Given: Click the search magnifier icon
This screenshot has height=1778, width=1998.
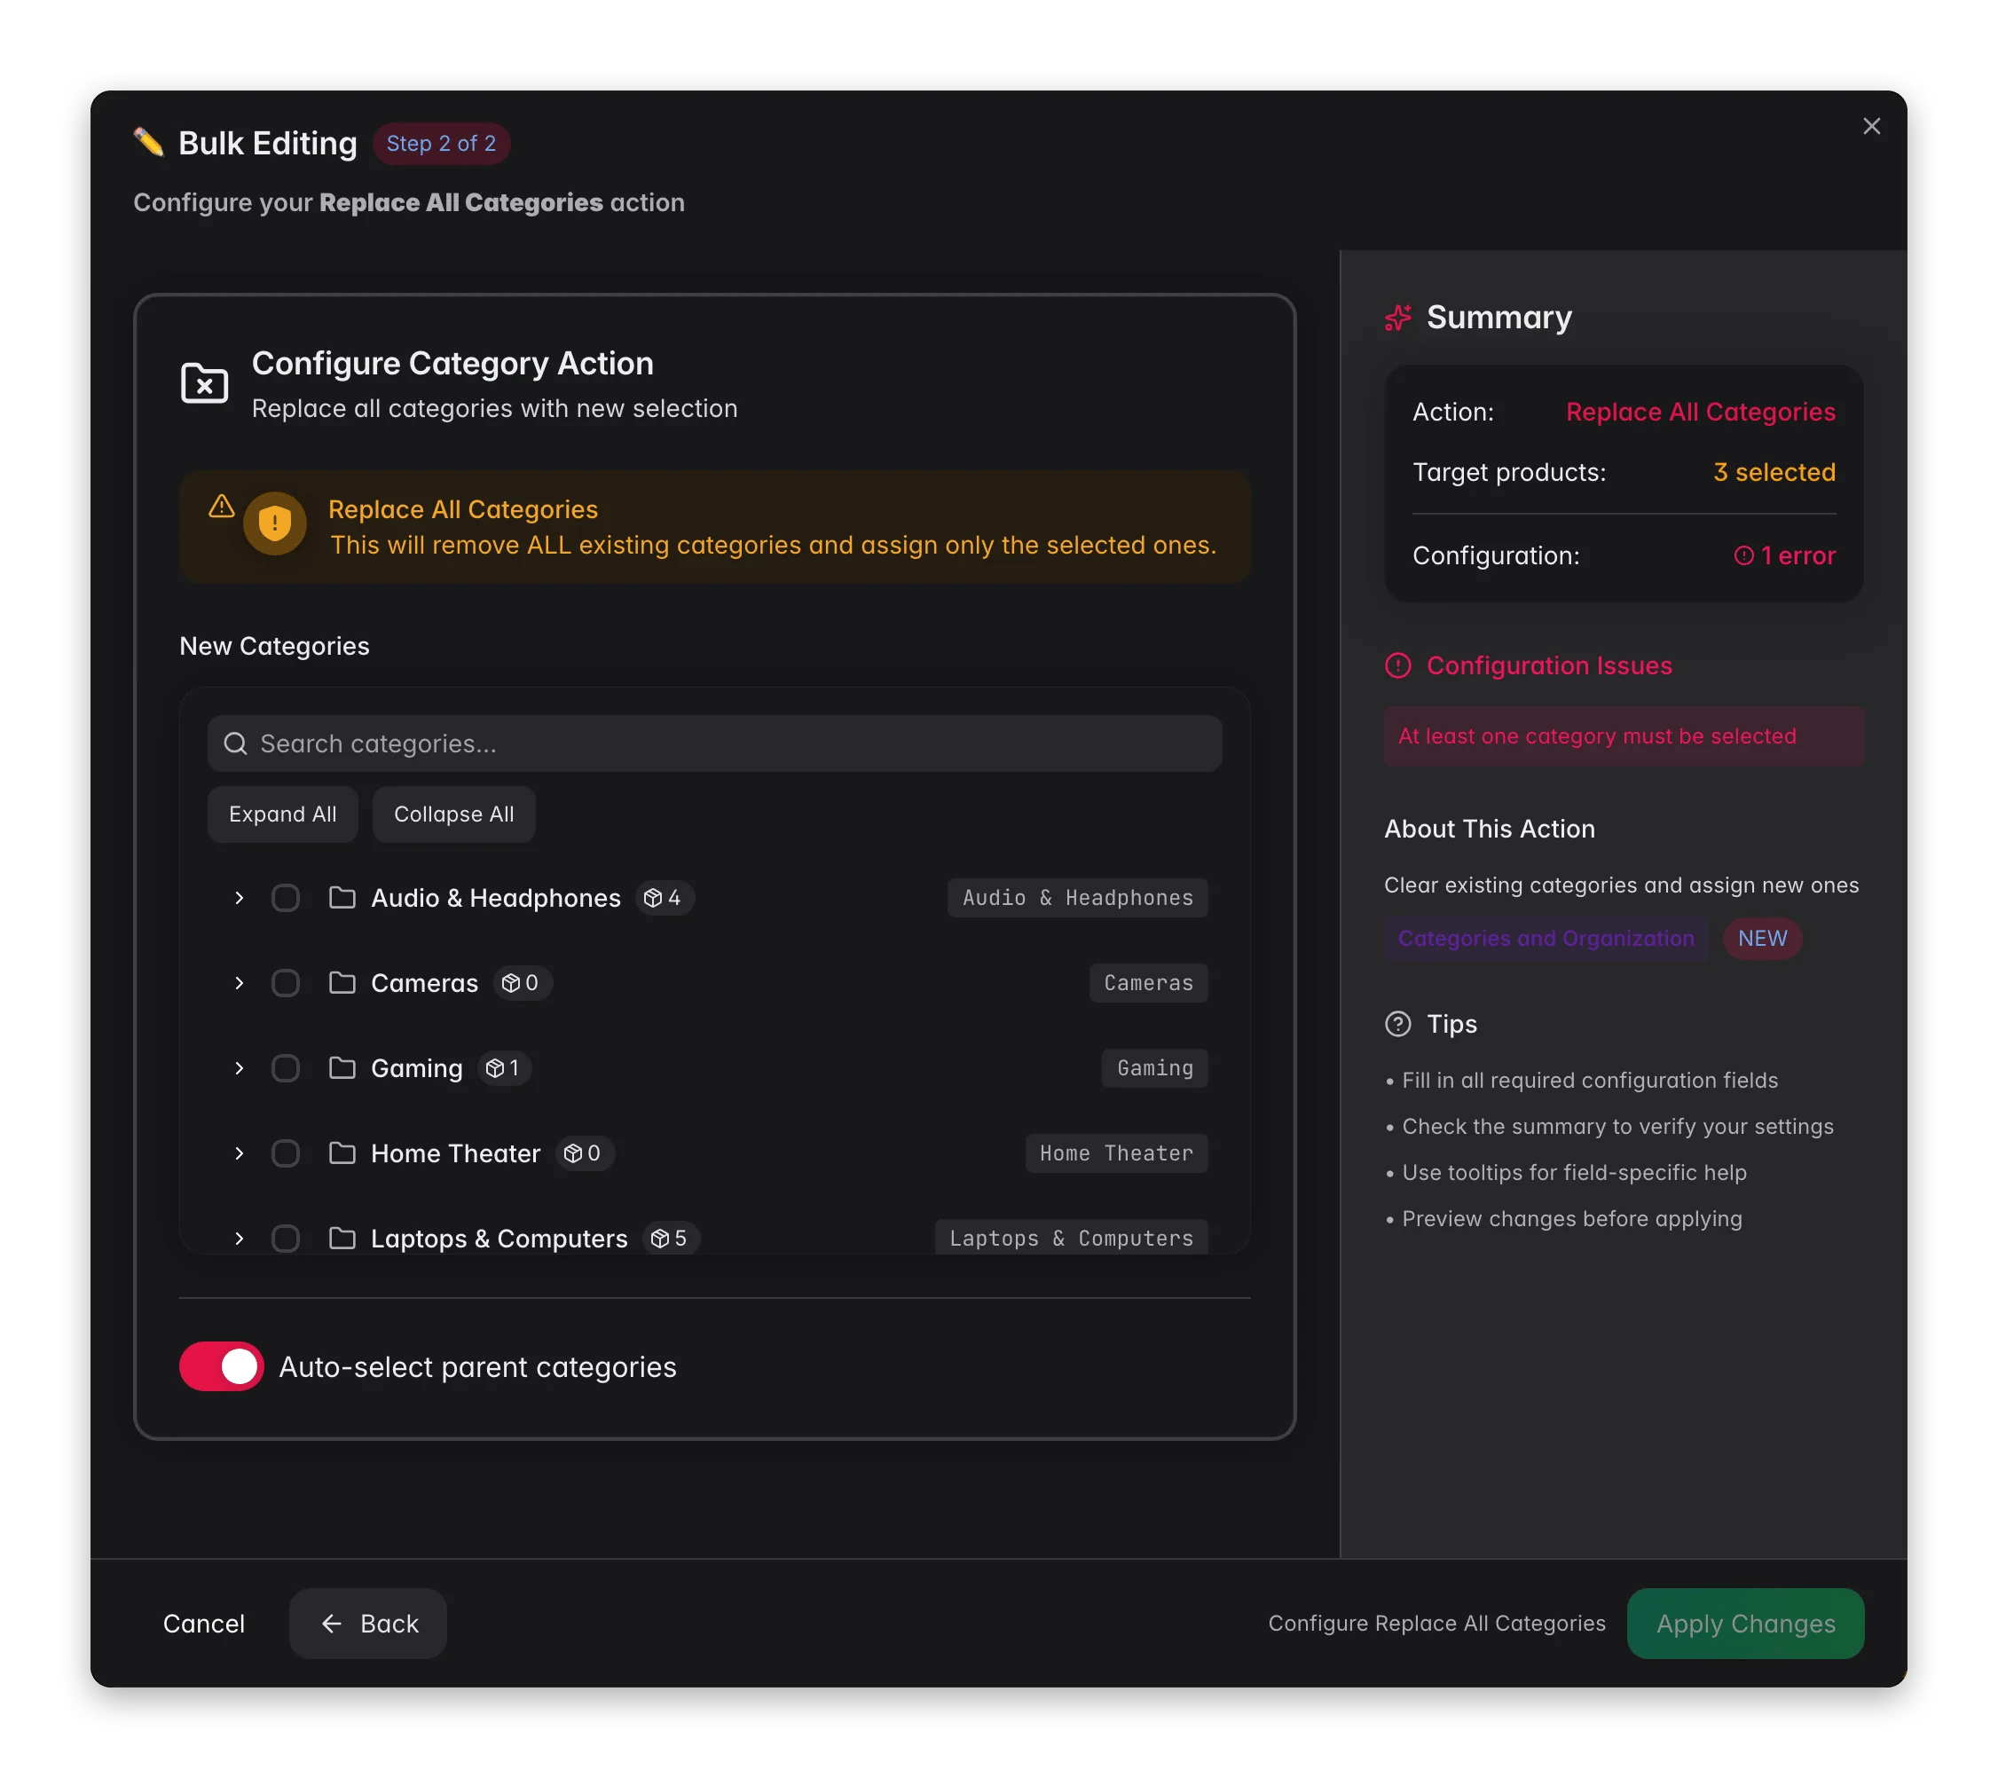Looking at the screenshot, I should click(x=236, y=743).
